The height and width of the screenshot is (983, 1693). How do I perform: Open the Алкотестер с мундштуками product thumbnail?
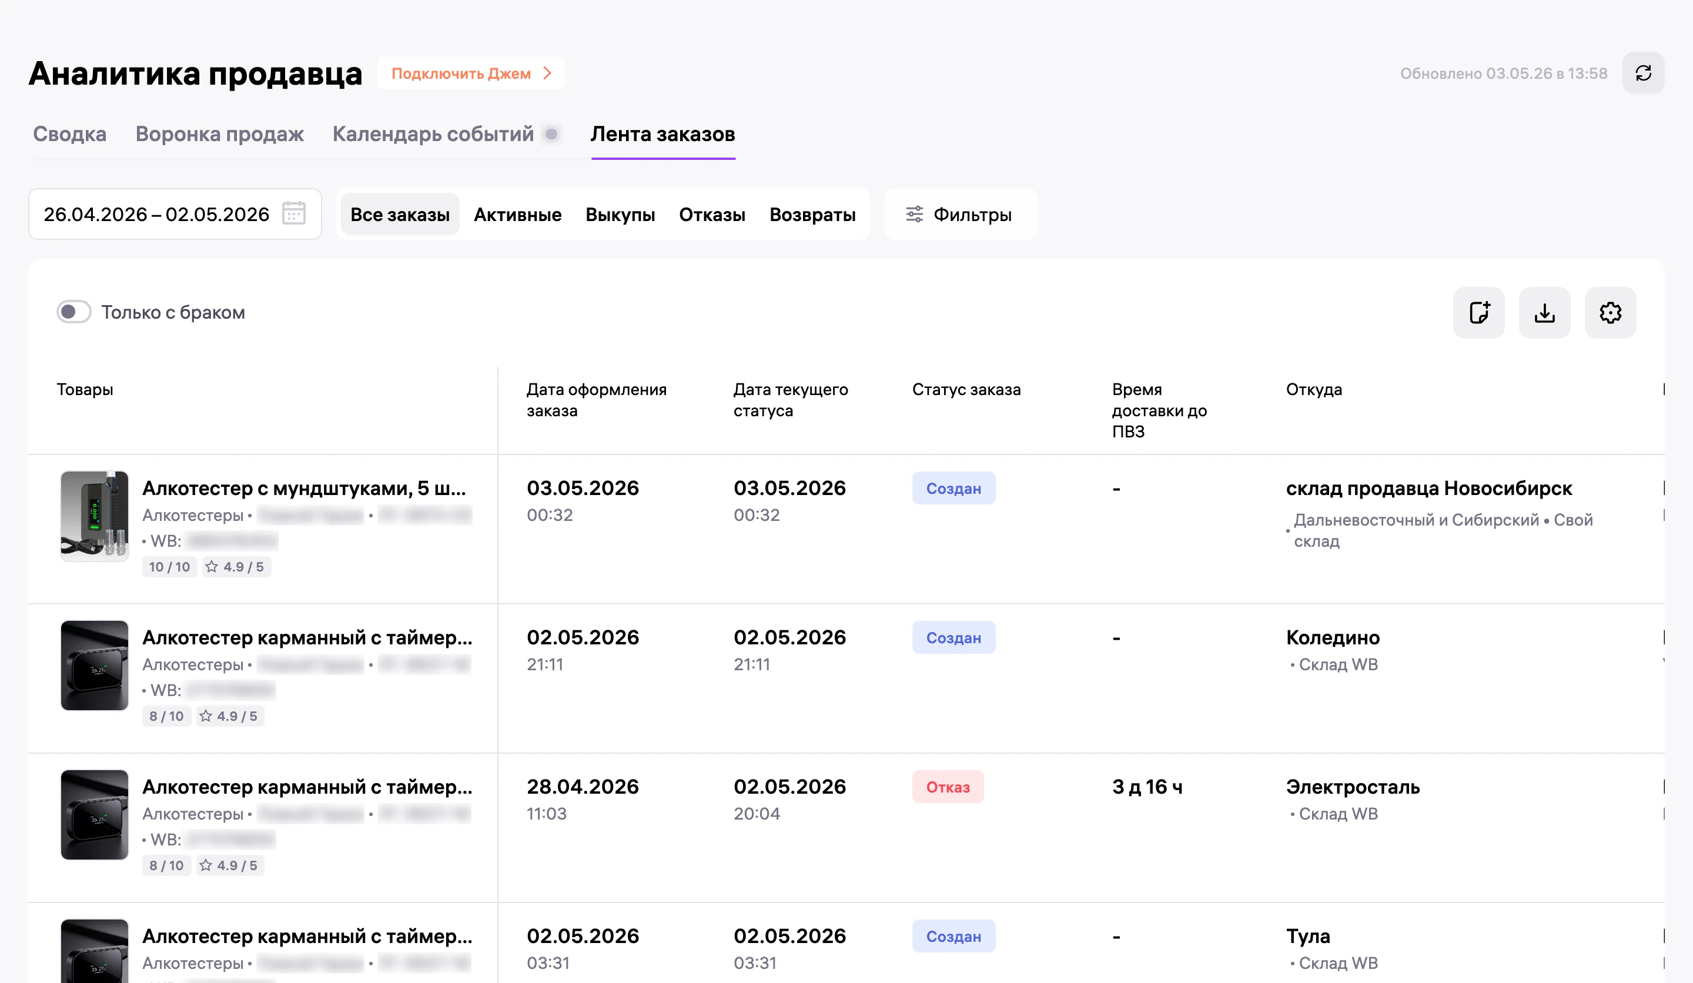pyautogui.click(x=95, y=516)
